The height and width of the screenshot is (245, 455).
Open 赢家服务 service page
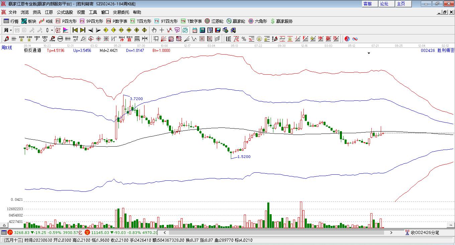281,21
